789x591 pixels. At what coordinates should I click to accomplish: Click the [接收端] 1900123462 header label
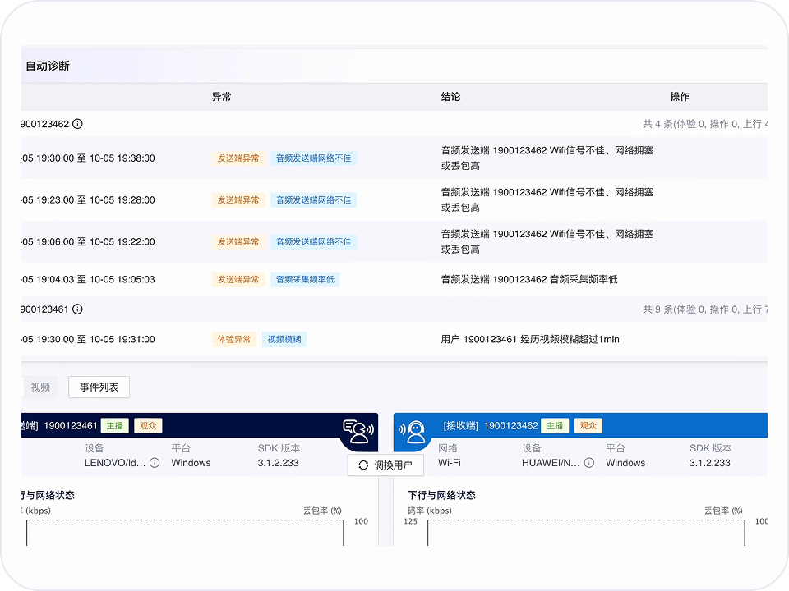click(x=491, y=426)
